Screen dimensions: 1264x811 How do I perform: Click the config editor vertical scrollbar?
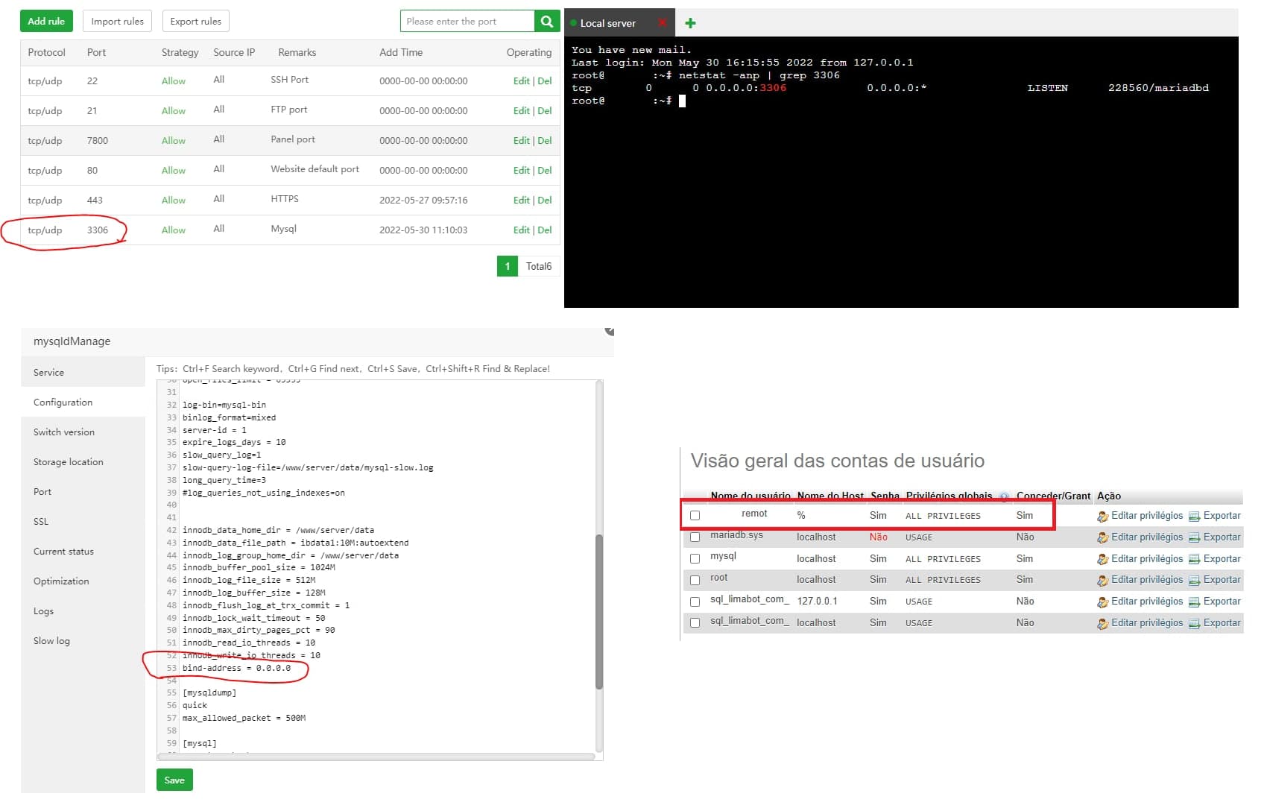tap(598, 611)
